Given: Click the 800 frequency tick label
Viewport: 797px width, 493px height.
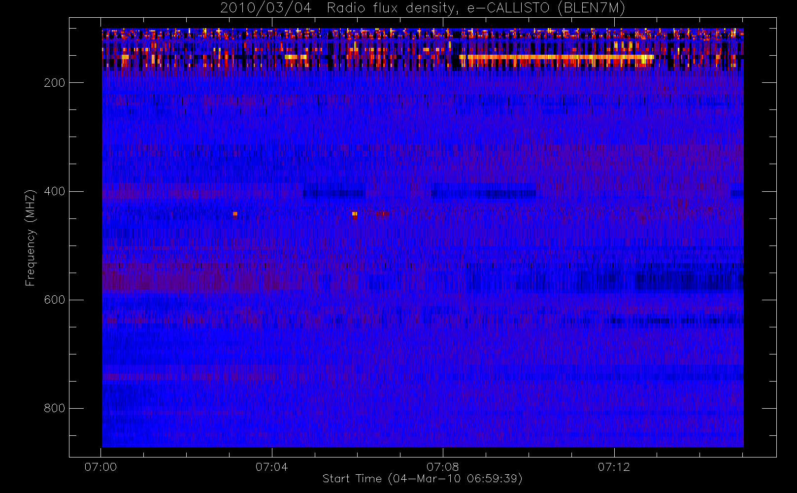Looking at the screenshot, I should [x=55, y=408].
